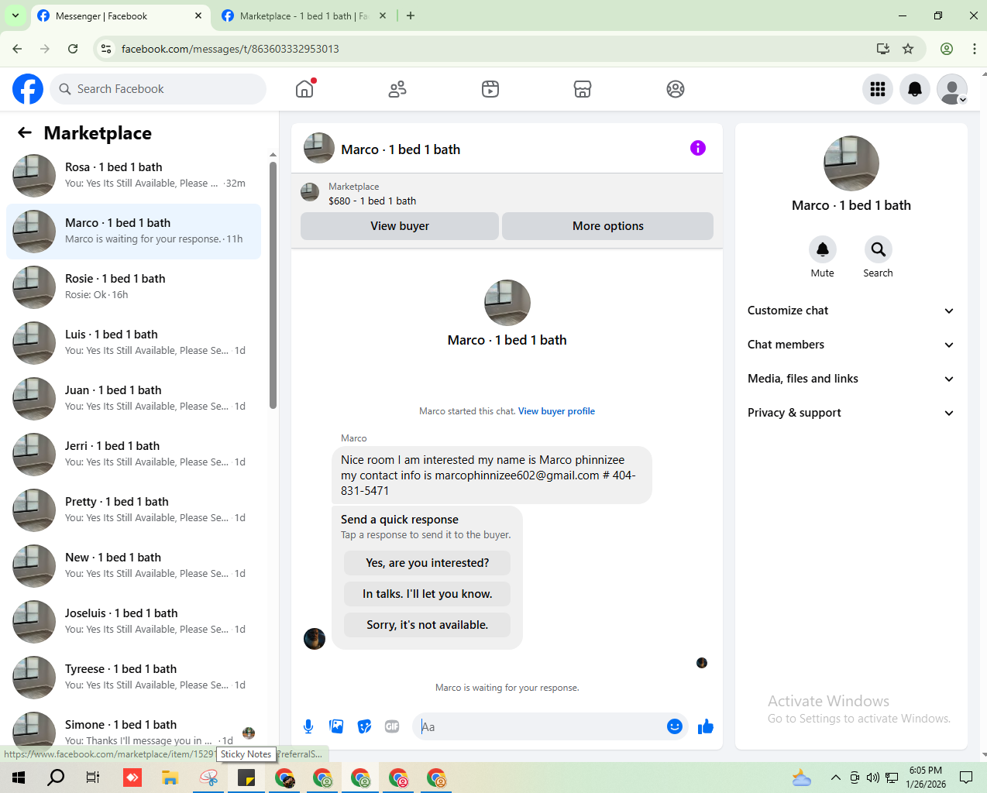
Task: Open Juan · 1 bed 1 bath chat
Action: (133, 399)
